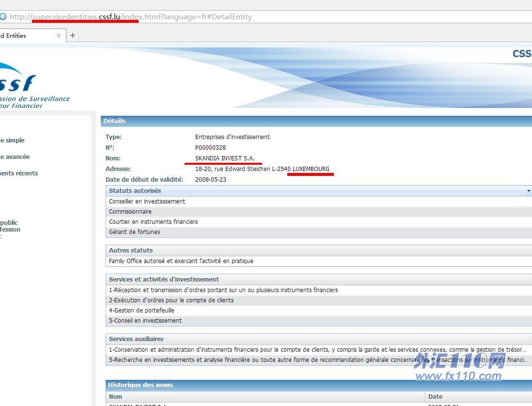The width and height of the screenshot is (532, 406).
Task: Click validity start date 2008-05-23
Action: (211, 179)
